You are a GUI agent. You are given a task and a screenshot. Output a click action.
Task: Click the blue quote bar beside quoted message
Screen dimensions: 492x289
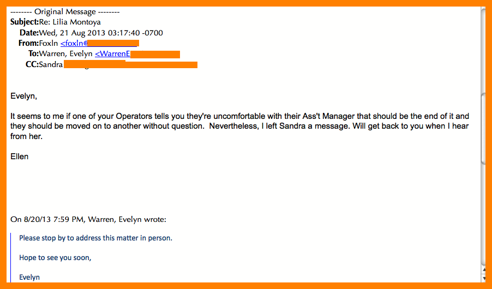(x=11, y=257)
